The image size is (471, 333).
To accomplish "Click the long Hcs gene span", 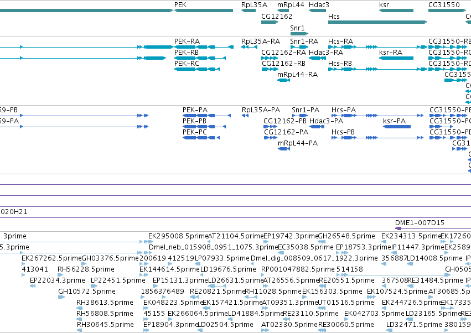I will pyautogui.click(x=377, y=22).
